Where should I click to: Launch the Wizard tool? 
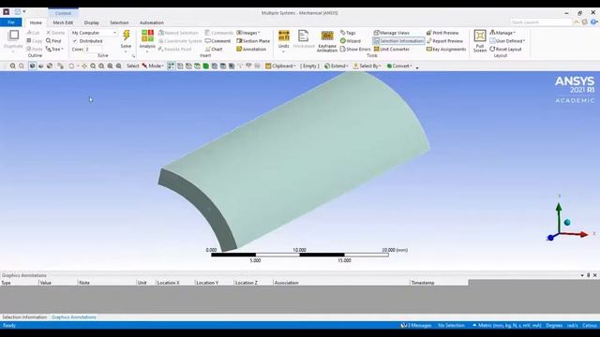click(x=351, y=41)
